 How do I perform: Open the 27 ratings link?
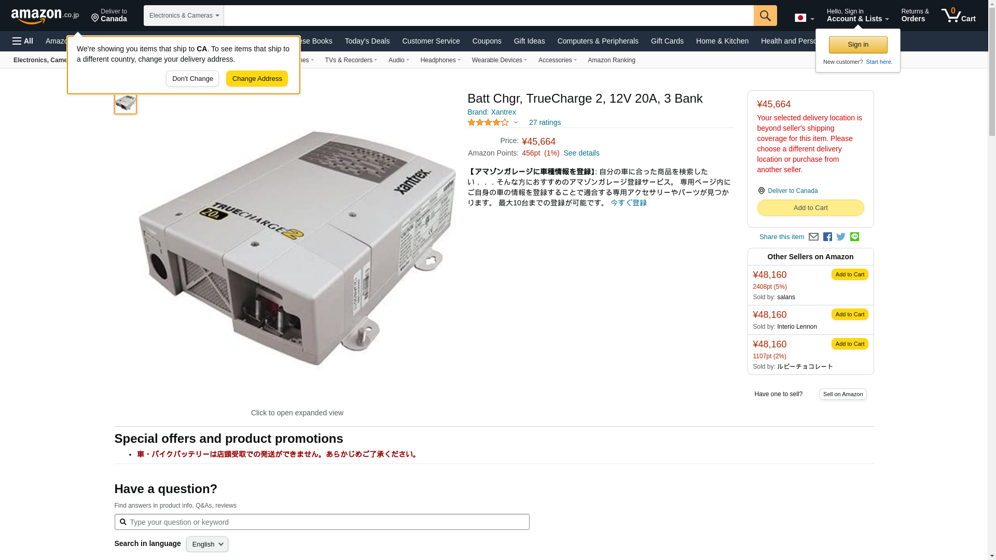(545, 122)
